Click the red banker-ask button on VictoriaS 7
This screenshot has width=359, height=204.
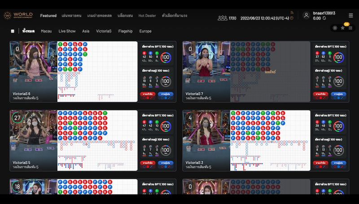(320, 96)
